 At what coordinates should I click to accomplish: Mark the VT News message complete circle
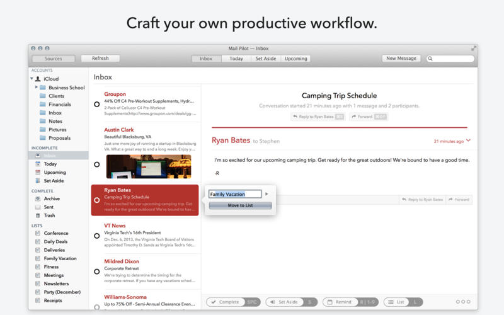[97, 236]
